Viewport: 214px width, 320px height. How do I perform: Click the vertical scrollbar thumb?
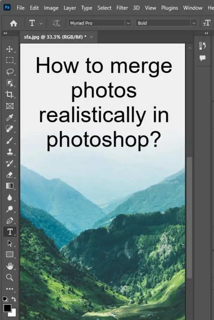190,217
